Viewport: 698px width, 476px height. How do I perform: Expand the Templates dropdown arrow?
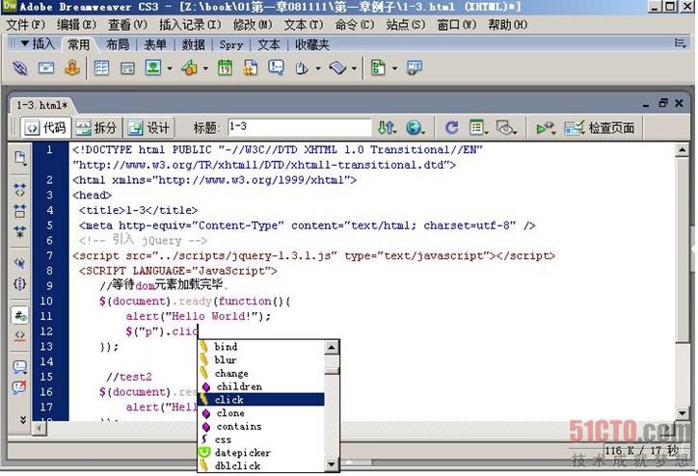pos(394,68)
